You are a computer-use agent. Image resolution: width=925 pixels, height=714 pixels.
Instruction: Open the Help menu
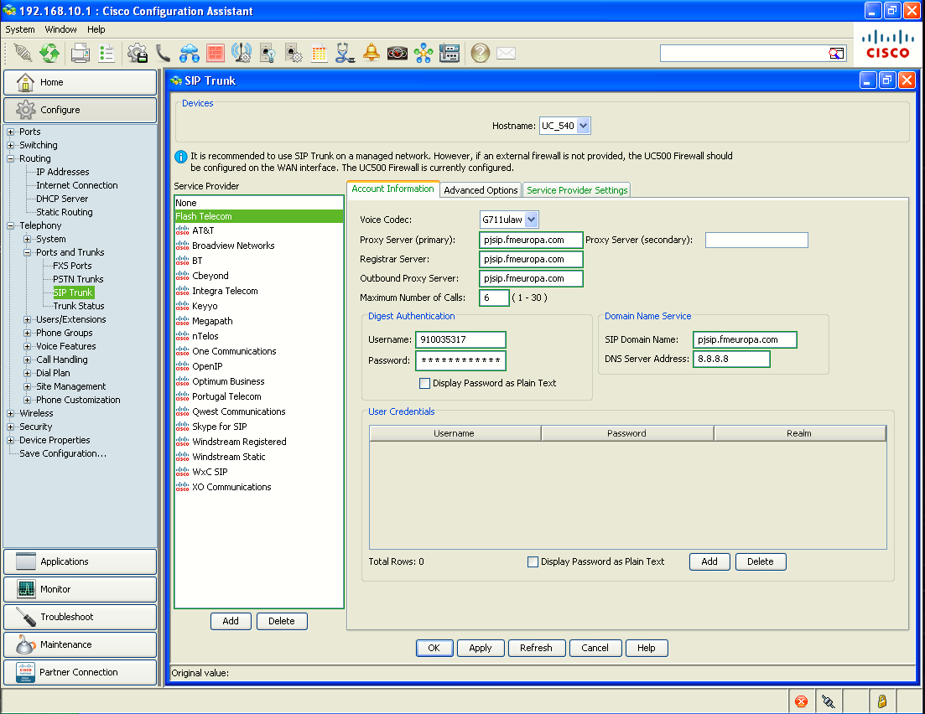[x=96, y=29]
